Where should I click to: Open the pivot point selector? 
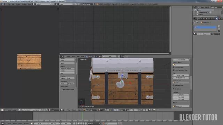(x=104, y=110)
